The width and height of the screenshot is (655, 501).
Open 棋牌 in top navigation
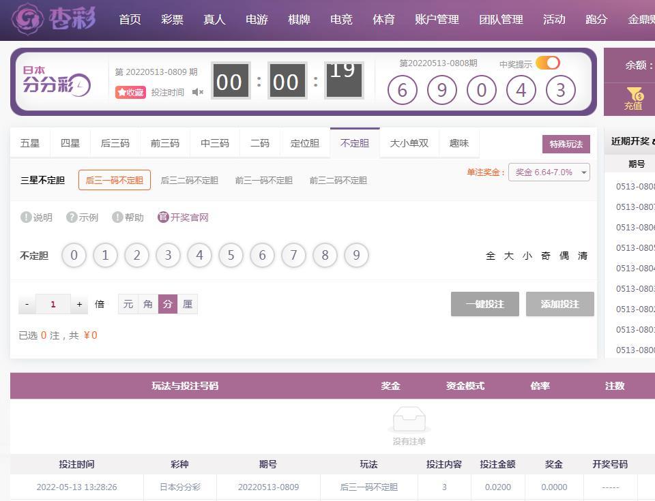pos(299,19)
